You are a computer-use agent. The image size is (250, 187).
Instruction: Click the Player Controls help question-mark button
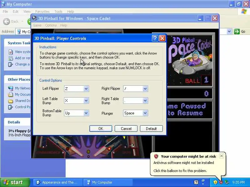tap(155, 38)
